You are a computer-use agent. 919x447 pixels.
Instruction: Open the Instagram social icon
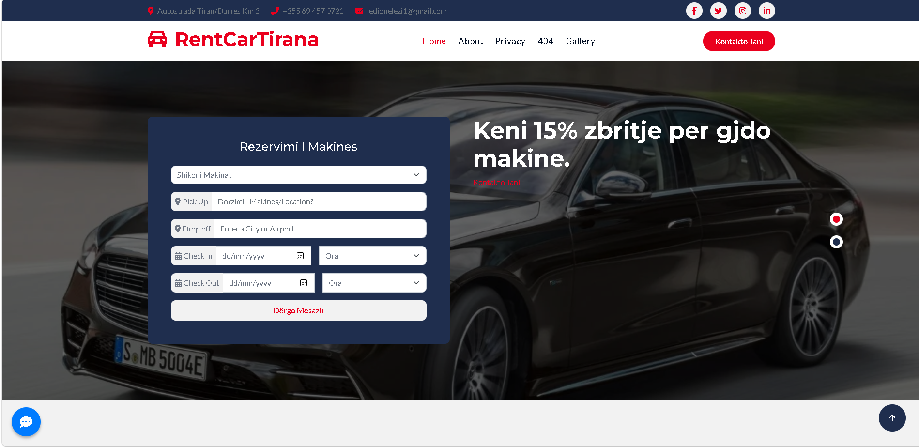[x=742, y=11]
